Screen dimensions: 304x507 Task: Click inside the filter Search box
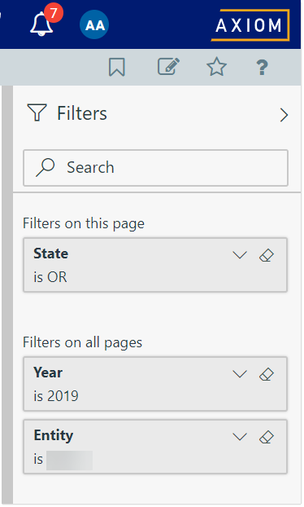pyautogui.click(x=155, y=167)
